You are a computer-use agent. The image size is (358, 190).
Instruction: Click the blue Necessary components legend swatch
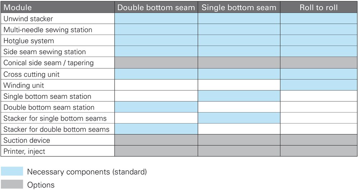tap(12, 171)
